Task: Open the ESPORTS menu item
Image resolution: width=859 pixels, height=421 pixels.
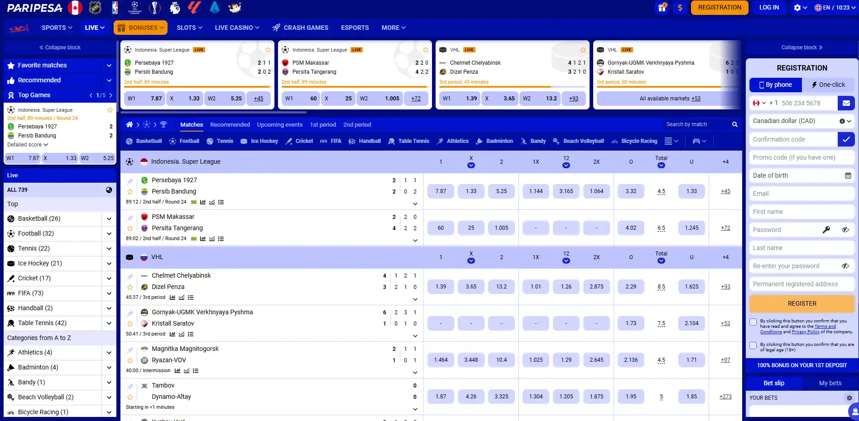Action: (x=355, y=28)
